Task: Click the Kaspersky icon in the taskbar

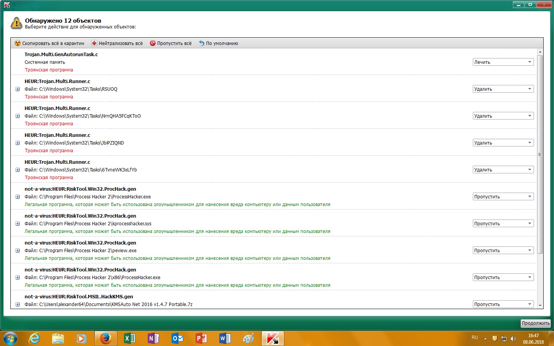Action: (x=272, y=338)
